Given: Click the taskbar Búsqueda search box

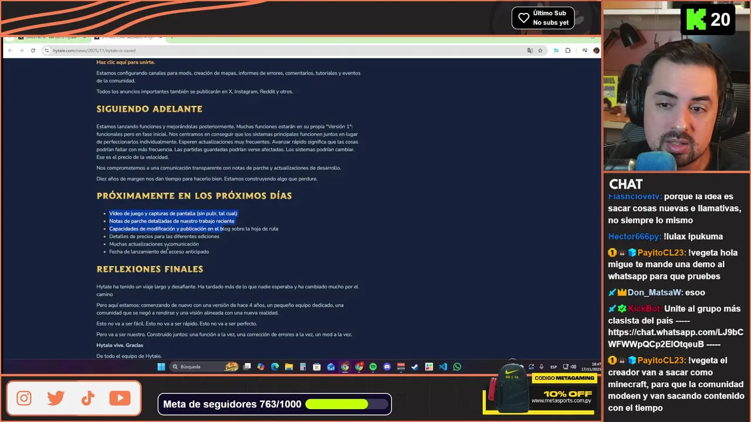Looking at the screenshot, I should point(204,367).
